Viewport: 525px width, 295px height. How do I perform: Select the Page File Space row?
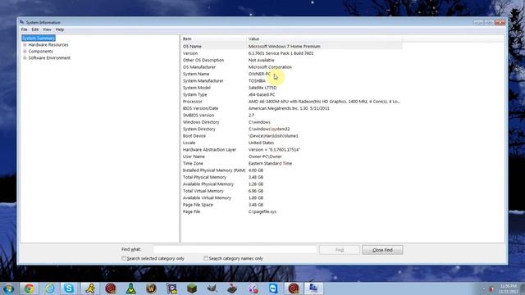(x=292, y=205)
